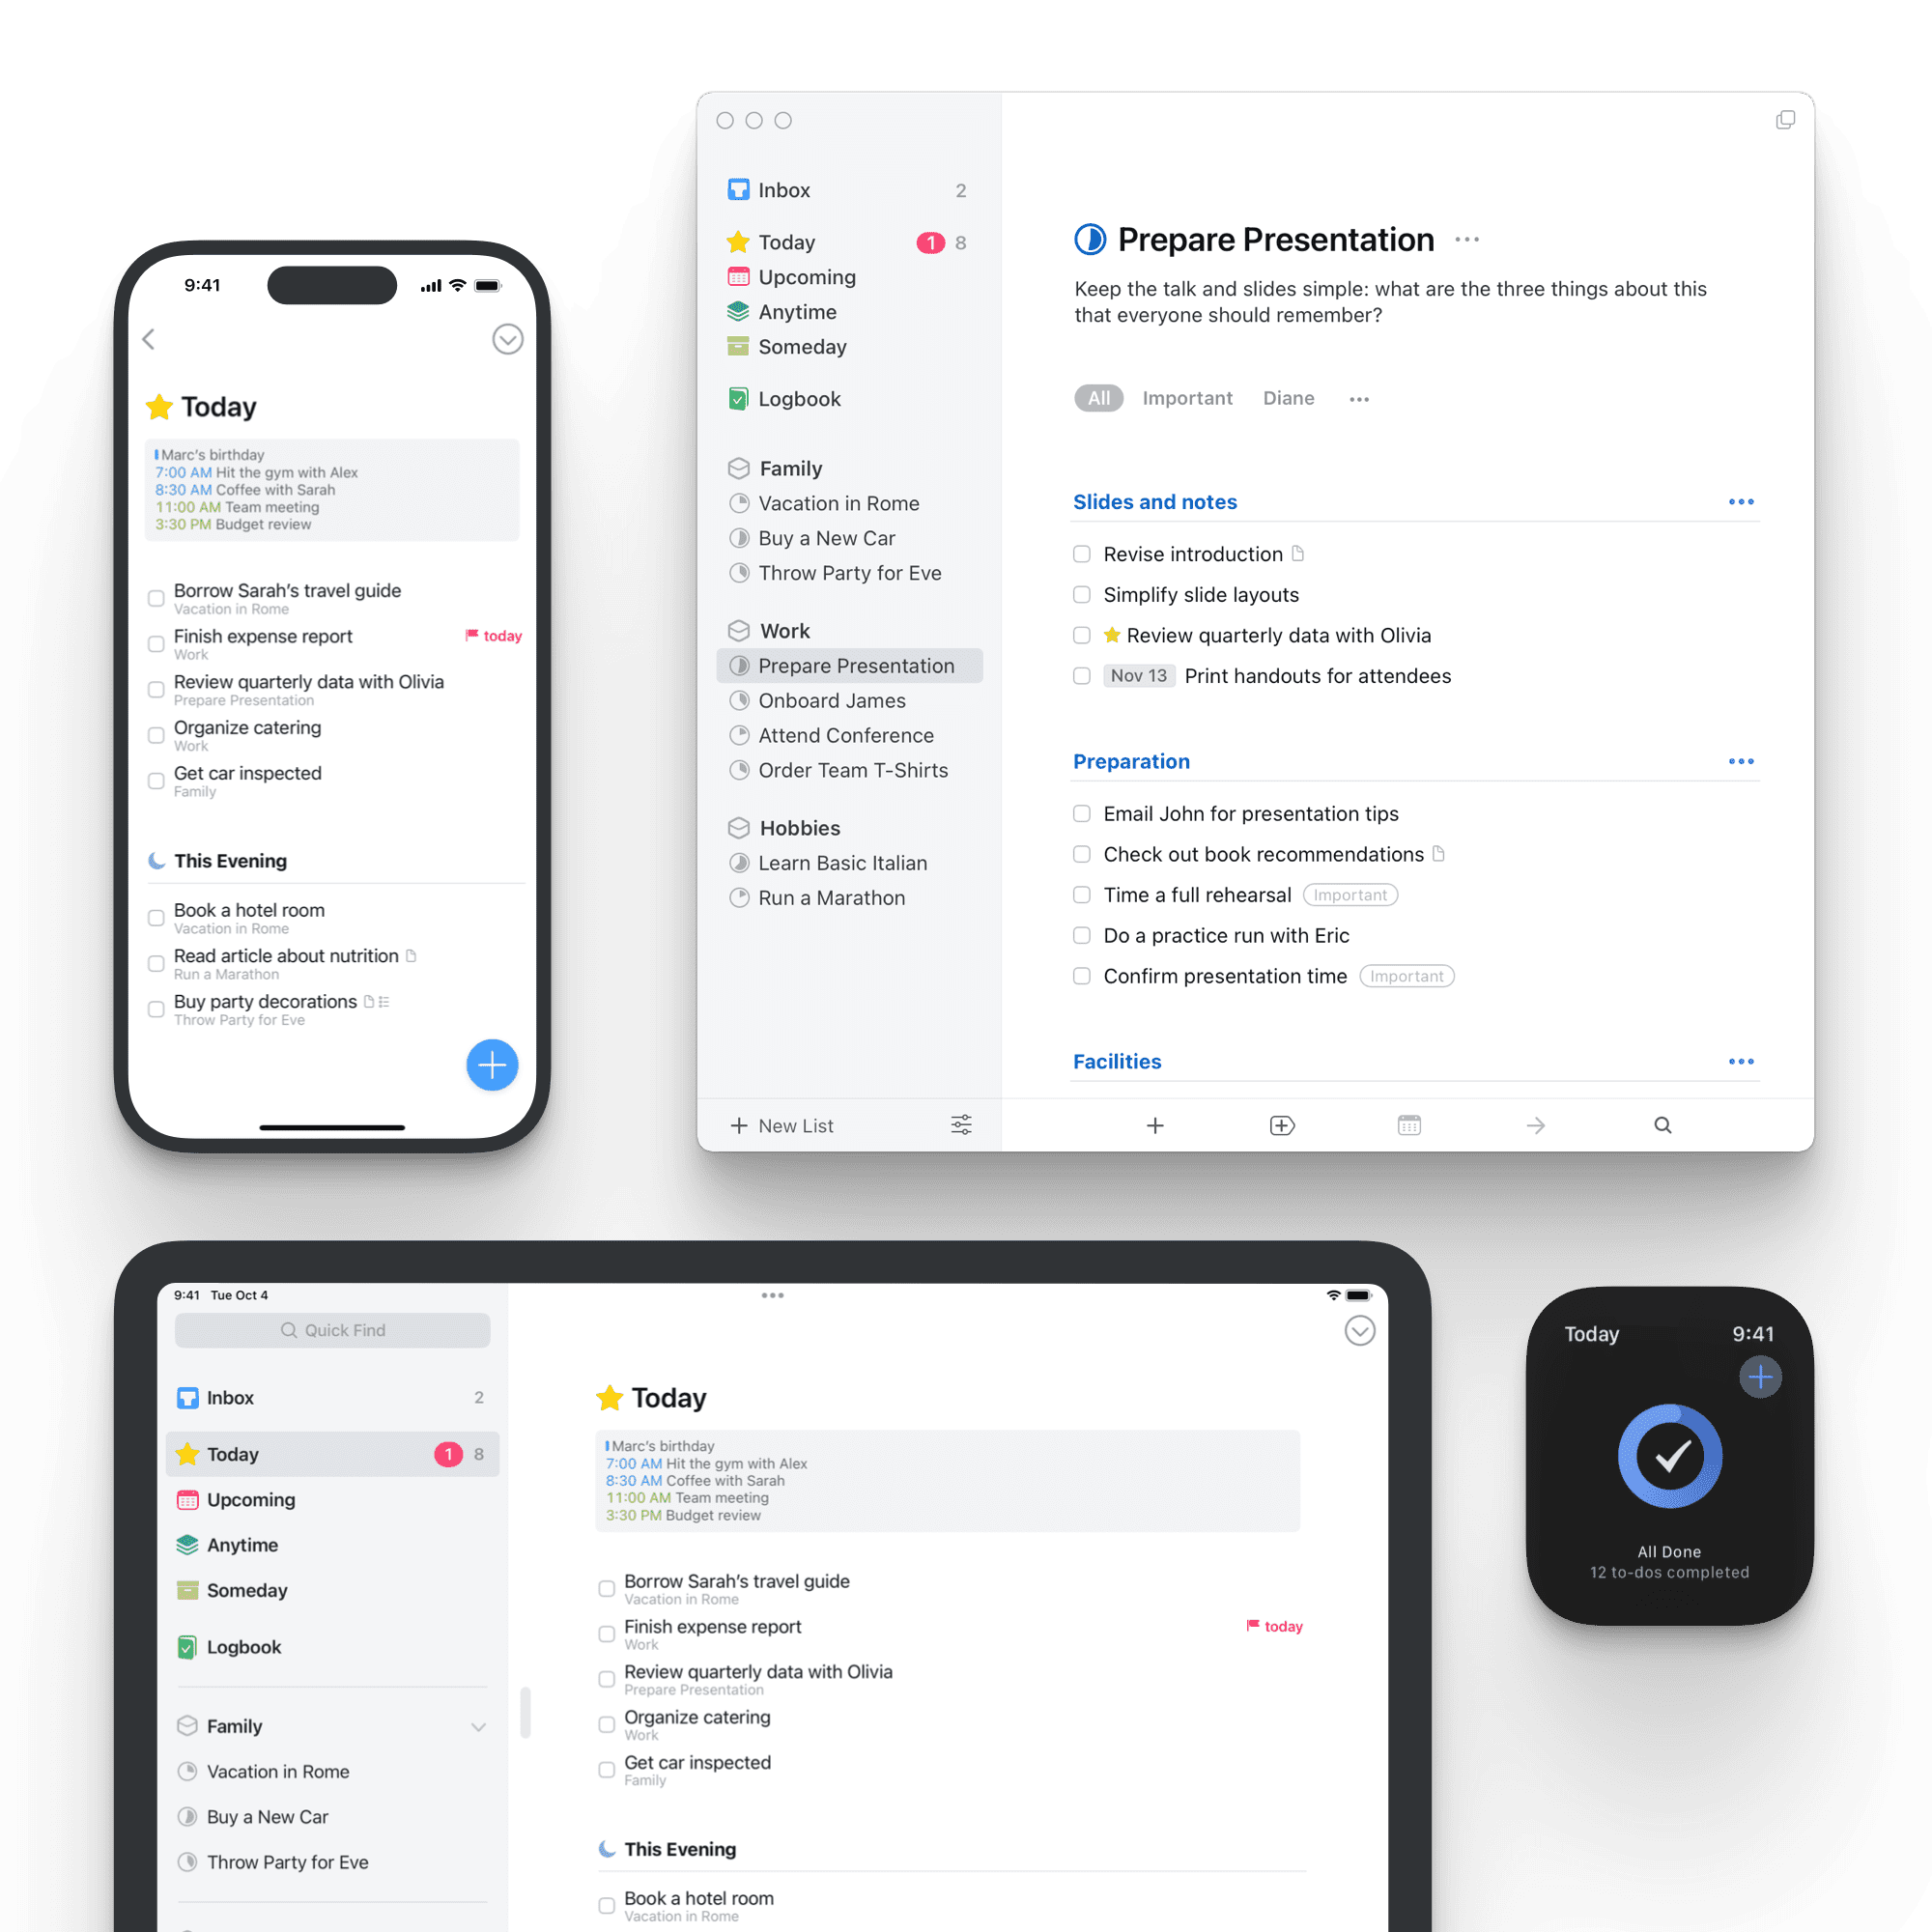Image resolution: width=1932 pixels, height=1932 pixels.
Task: Toggle checkbox for Revise introduction task
Action: pos(1083,552)
